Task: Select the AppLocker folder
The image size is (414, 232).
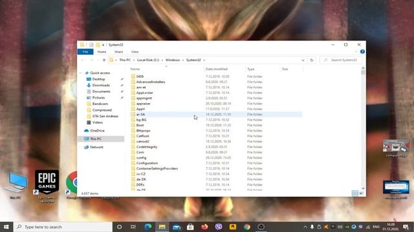Action: [x=144, y=93]
